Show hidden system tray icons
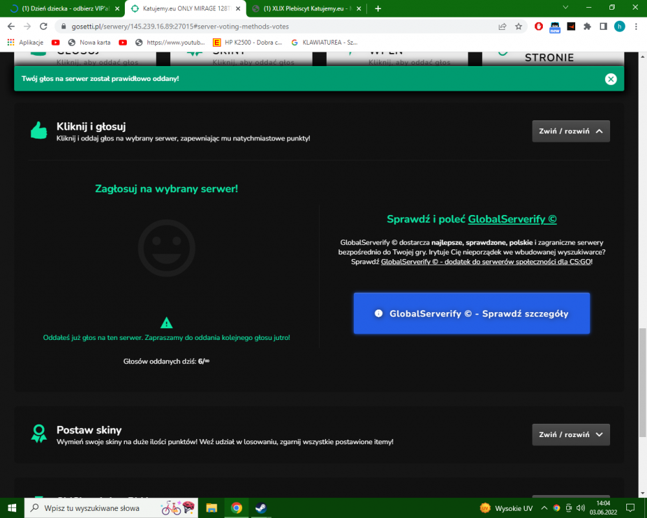 click(544, 508)
